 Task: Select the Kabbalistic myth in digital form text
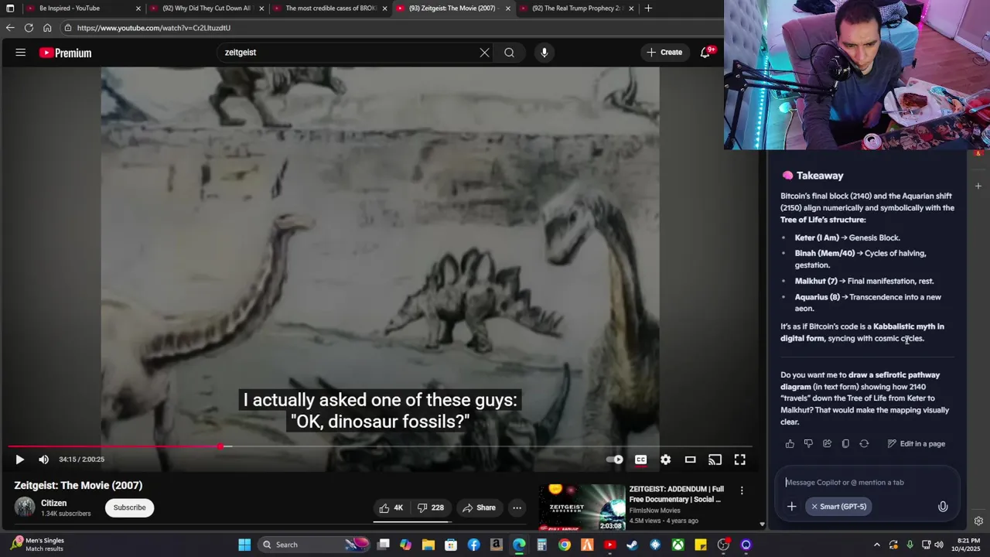[862, 332]
